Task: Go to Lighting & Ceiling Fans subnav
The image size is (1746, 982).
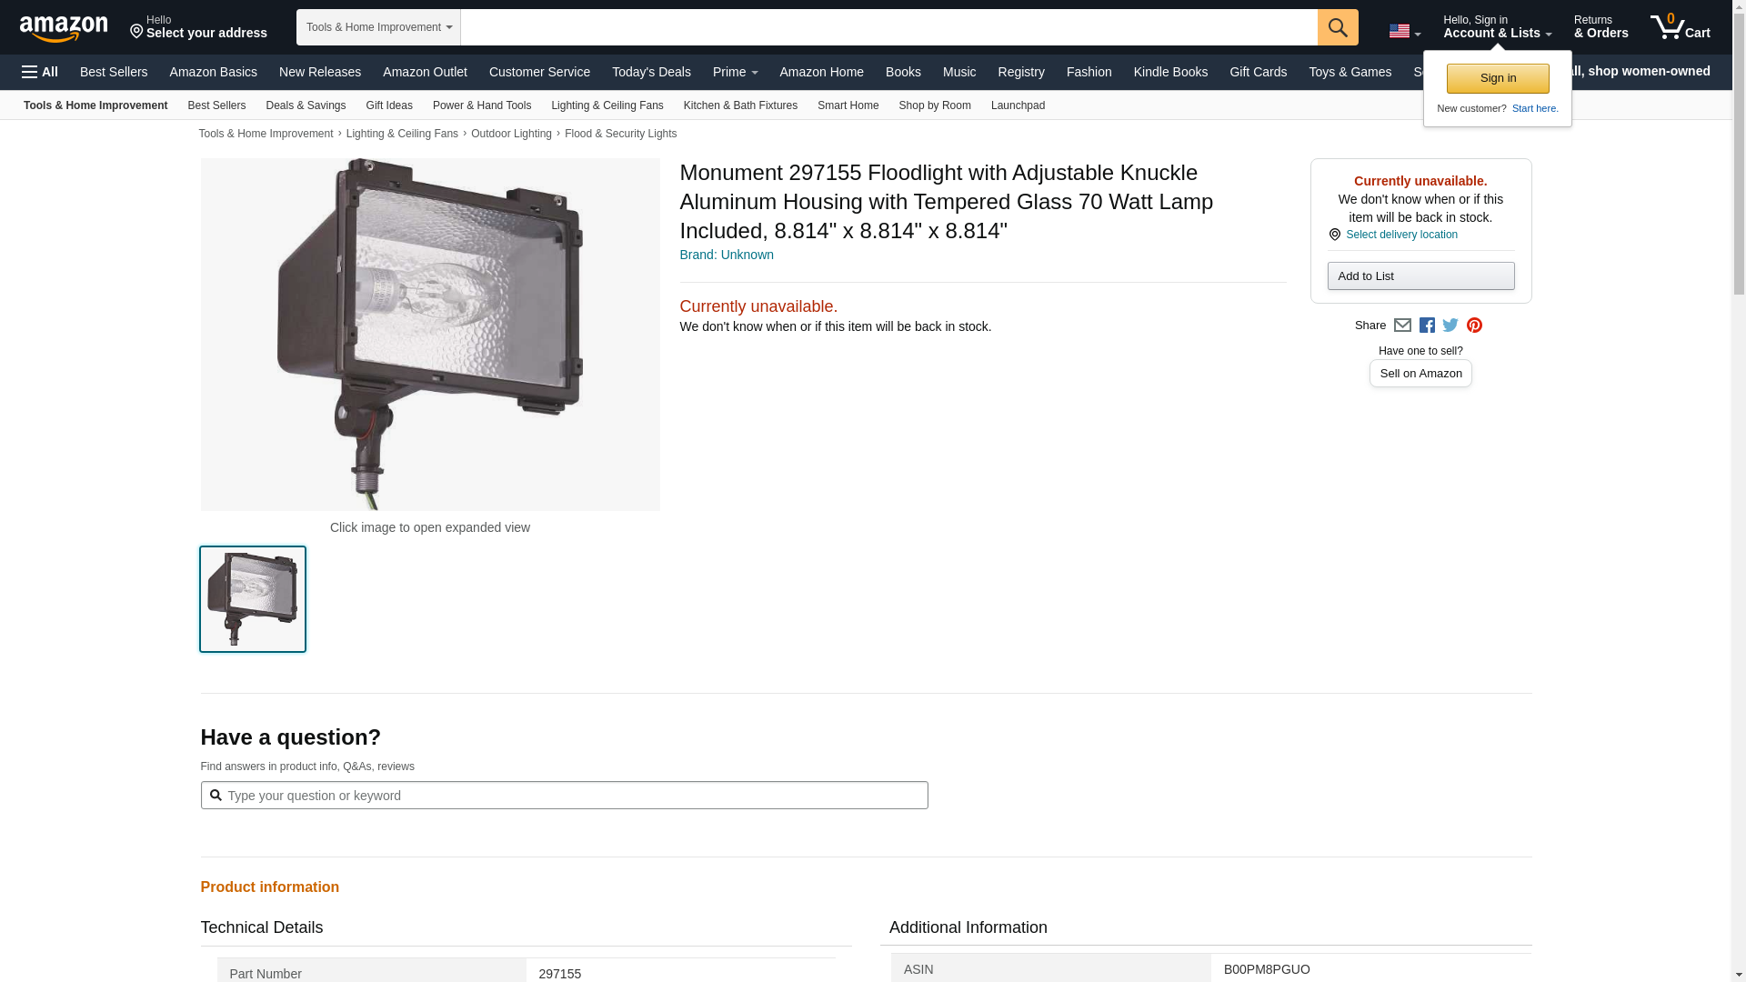Action: (607, 105)
